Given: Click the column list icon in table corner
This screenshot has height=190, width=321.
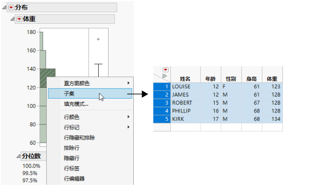Looking at the screenshot, I should [x=165, y=76].
